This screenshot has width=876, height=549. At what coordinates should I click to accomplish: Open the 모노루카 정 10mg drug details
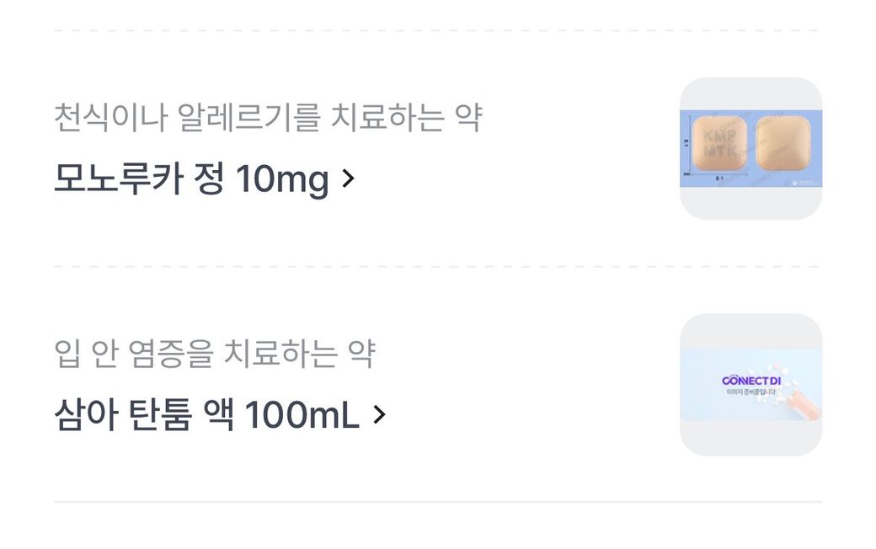pyautogui.click(x=190, y=179)
